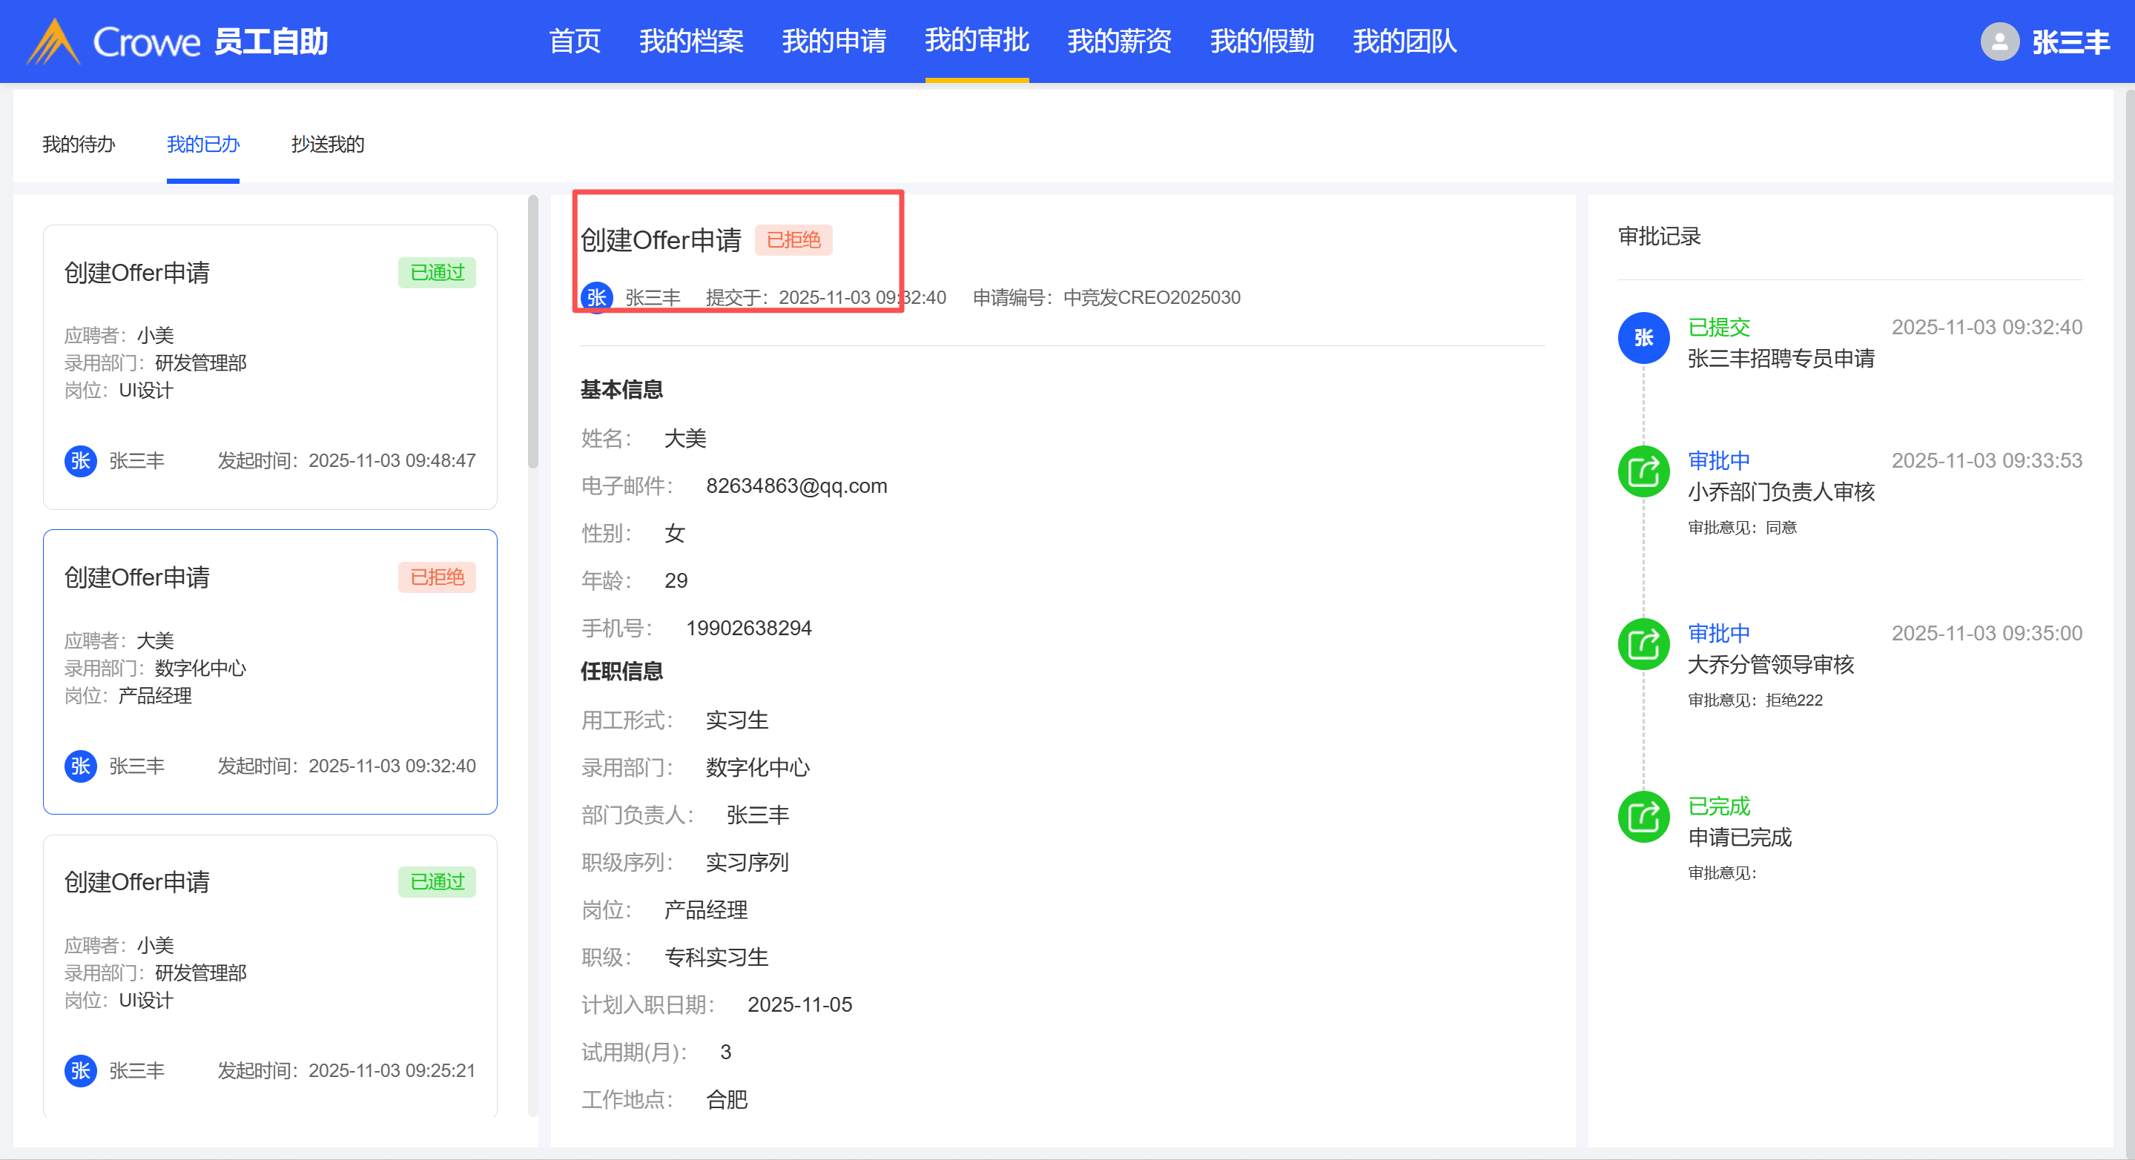
Task: Open 我的申请 in top navigation
Action: pos(834,42)
